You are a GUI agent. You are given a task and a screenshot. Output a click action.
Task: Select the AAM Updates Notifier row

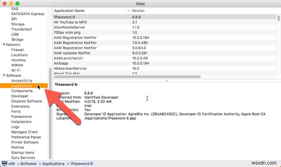[x=165, y=53]
